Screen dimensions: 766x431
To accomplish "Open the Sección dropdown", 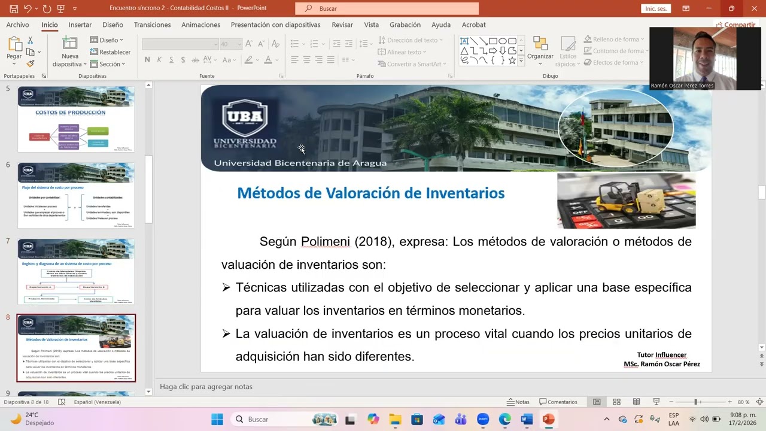I will point(108,64).
